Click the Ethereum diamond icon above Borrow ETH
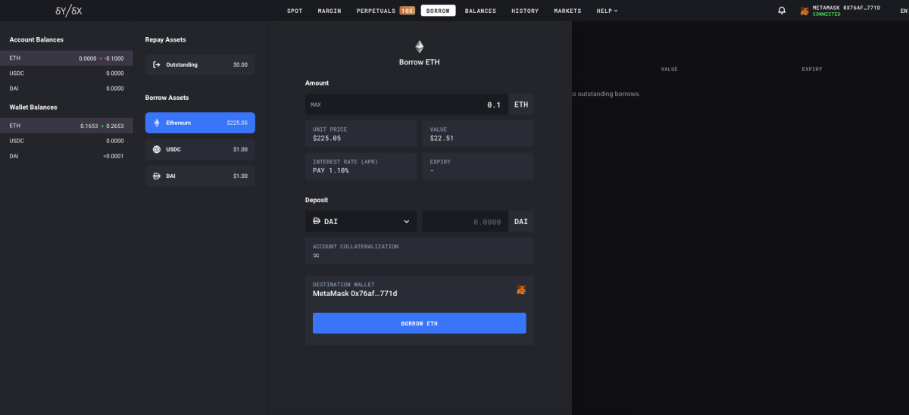Image resolution: width=909 pixels, height=415 pixels. point(419,46)
